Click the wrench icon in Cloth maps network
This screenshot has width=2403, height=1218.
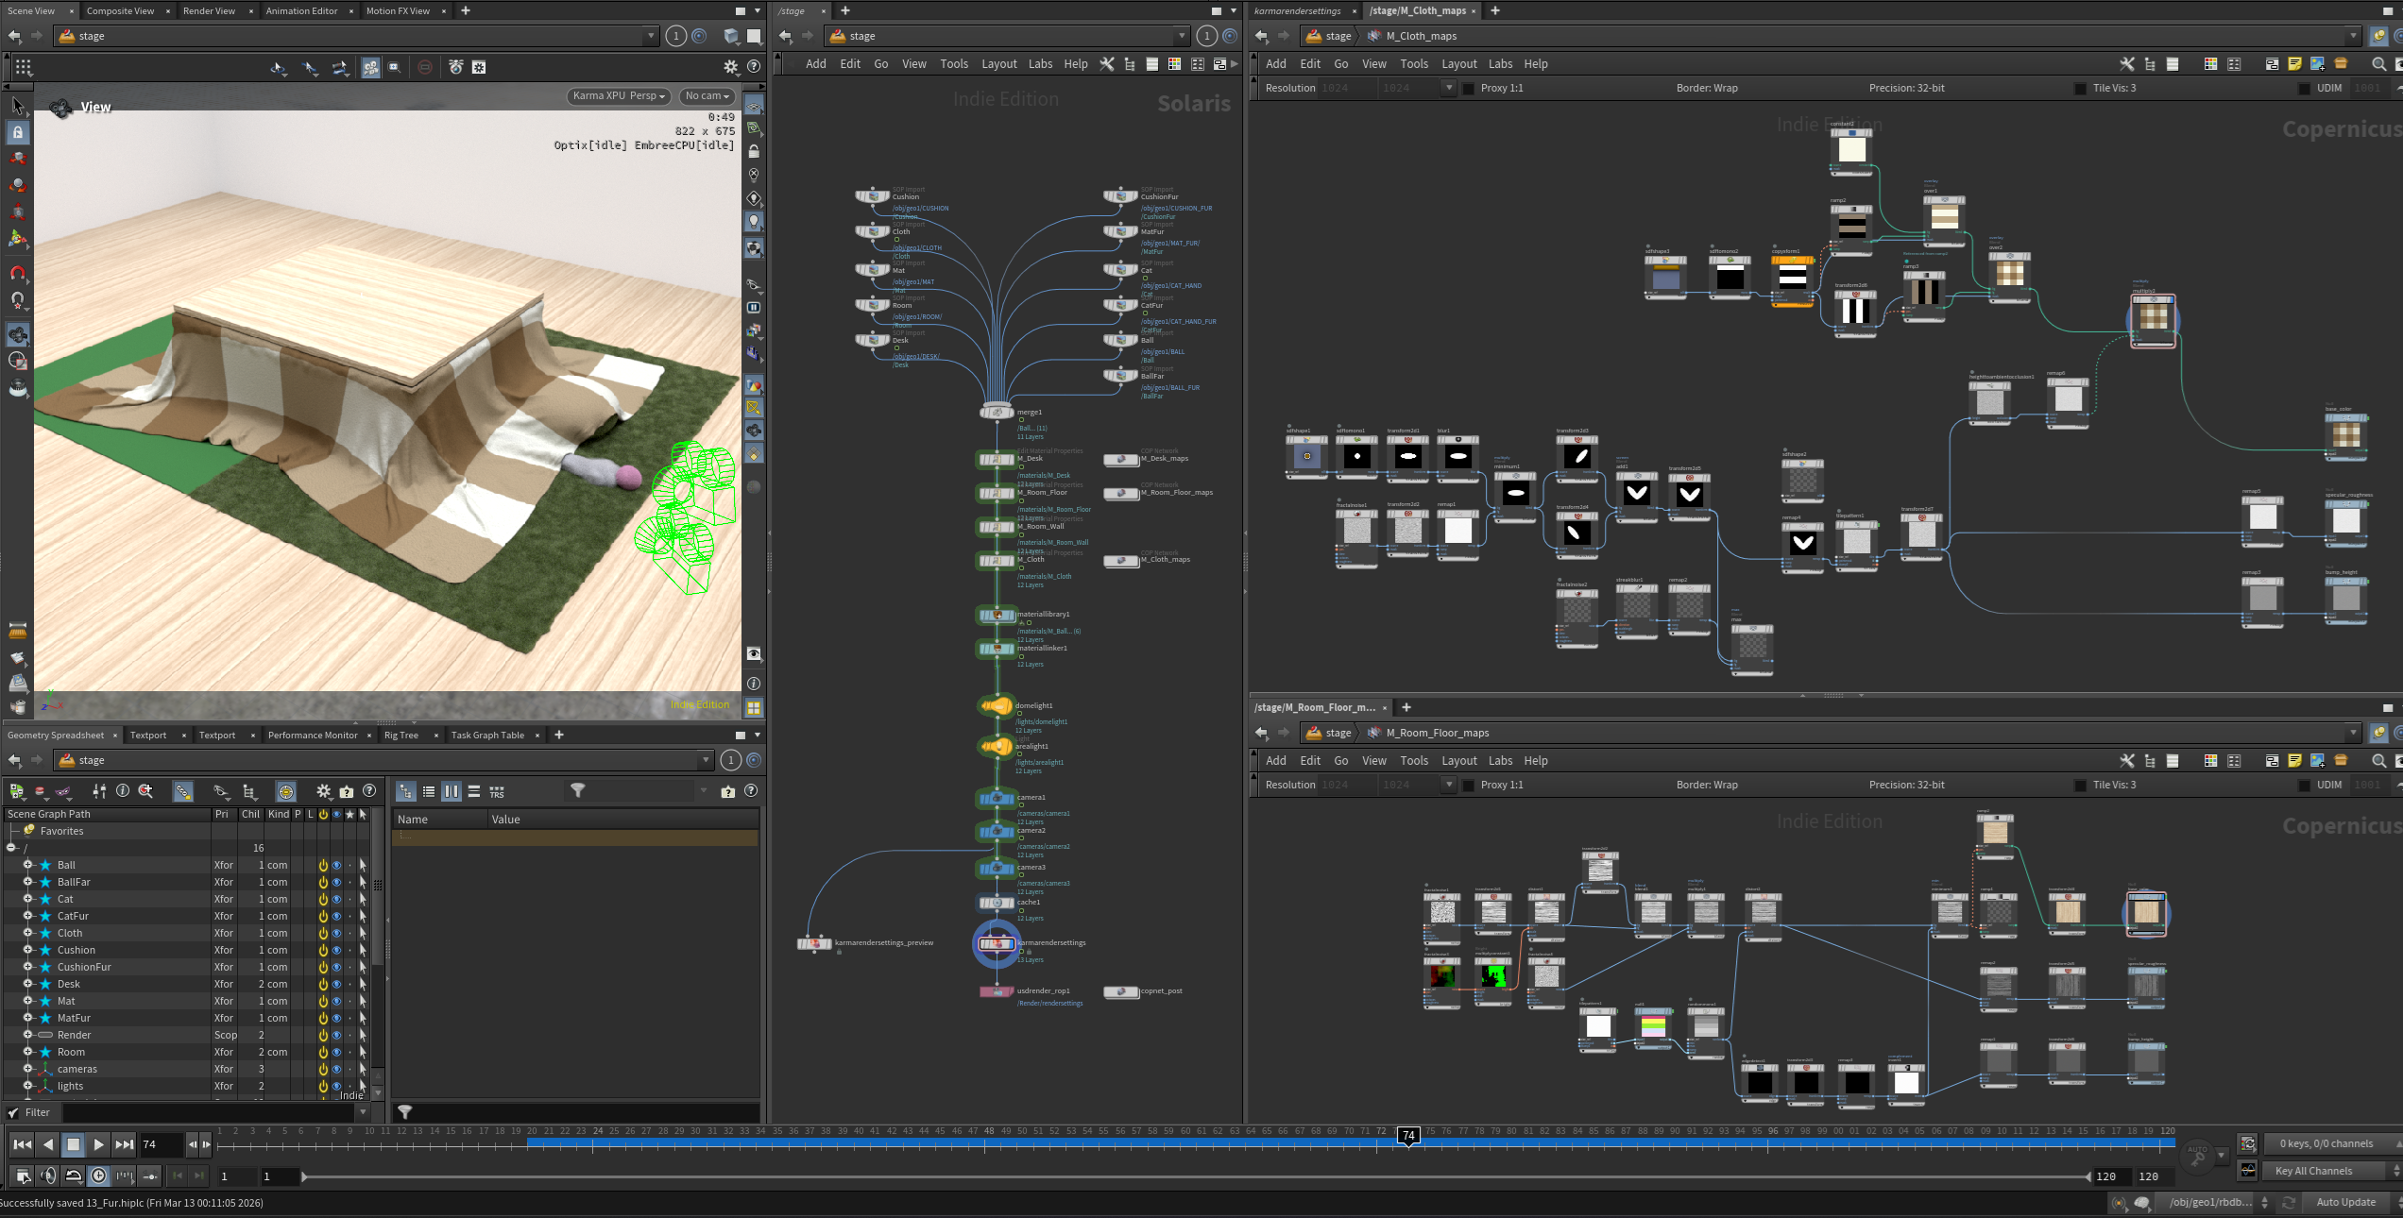click(x=2126, y=63)
